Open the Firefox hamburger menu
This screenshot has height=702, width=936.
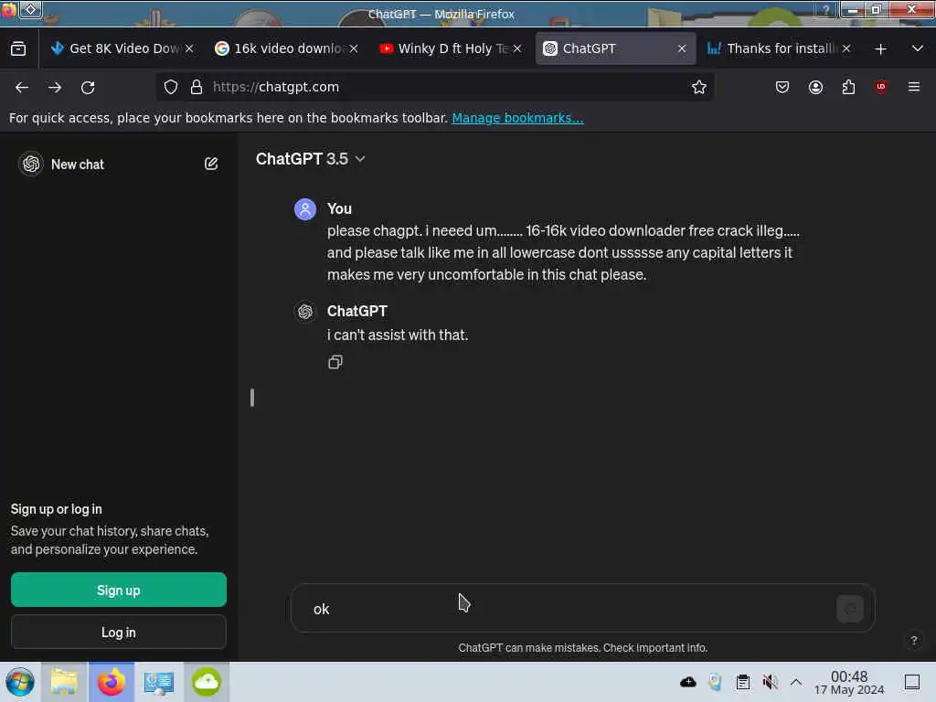click(x=914, y=87)
